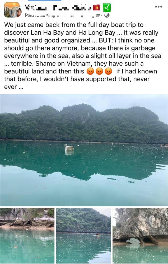Click the post text about Lan Ha Bay
The height and width of the screenshot is (264, 168).
83,56
